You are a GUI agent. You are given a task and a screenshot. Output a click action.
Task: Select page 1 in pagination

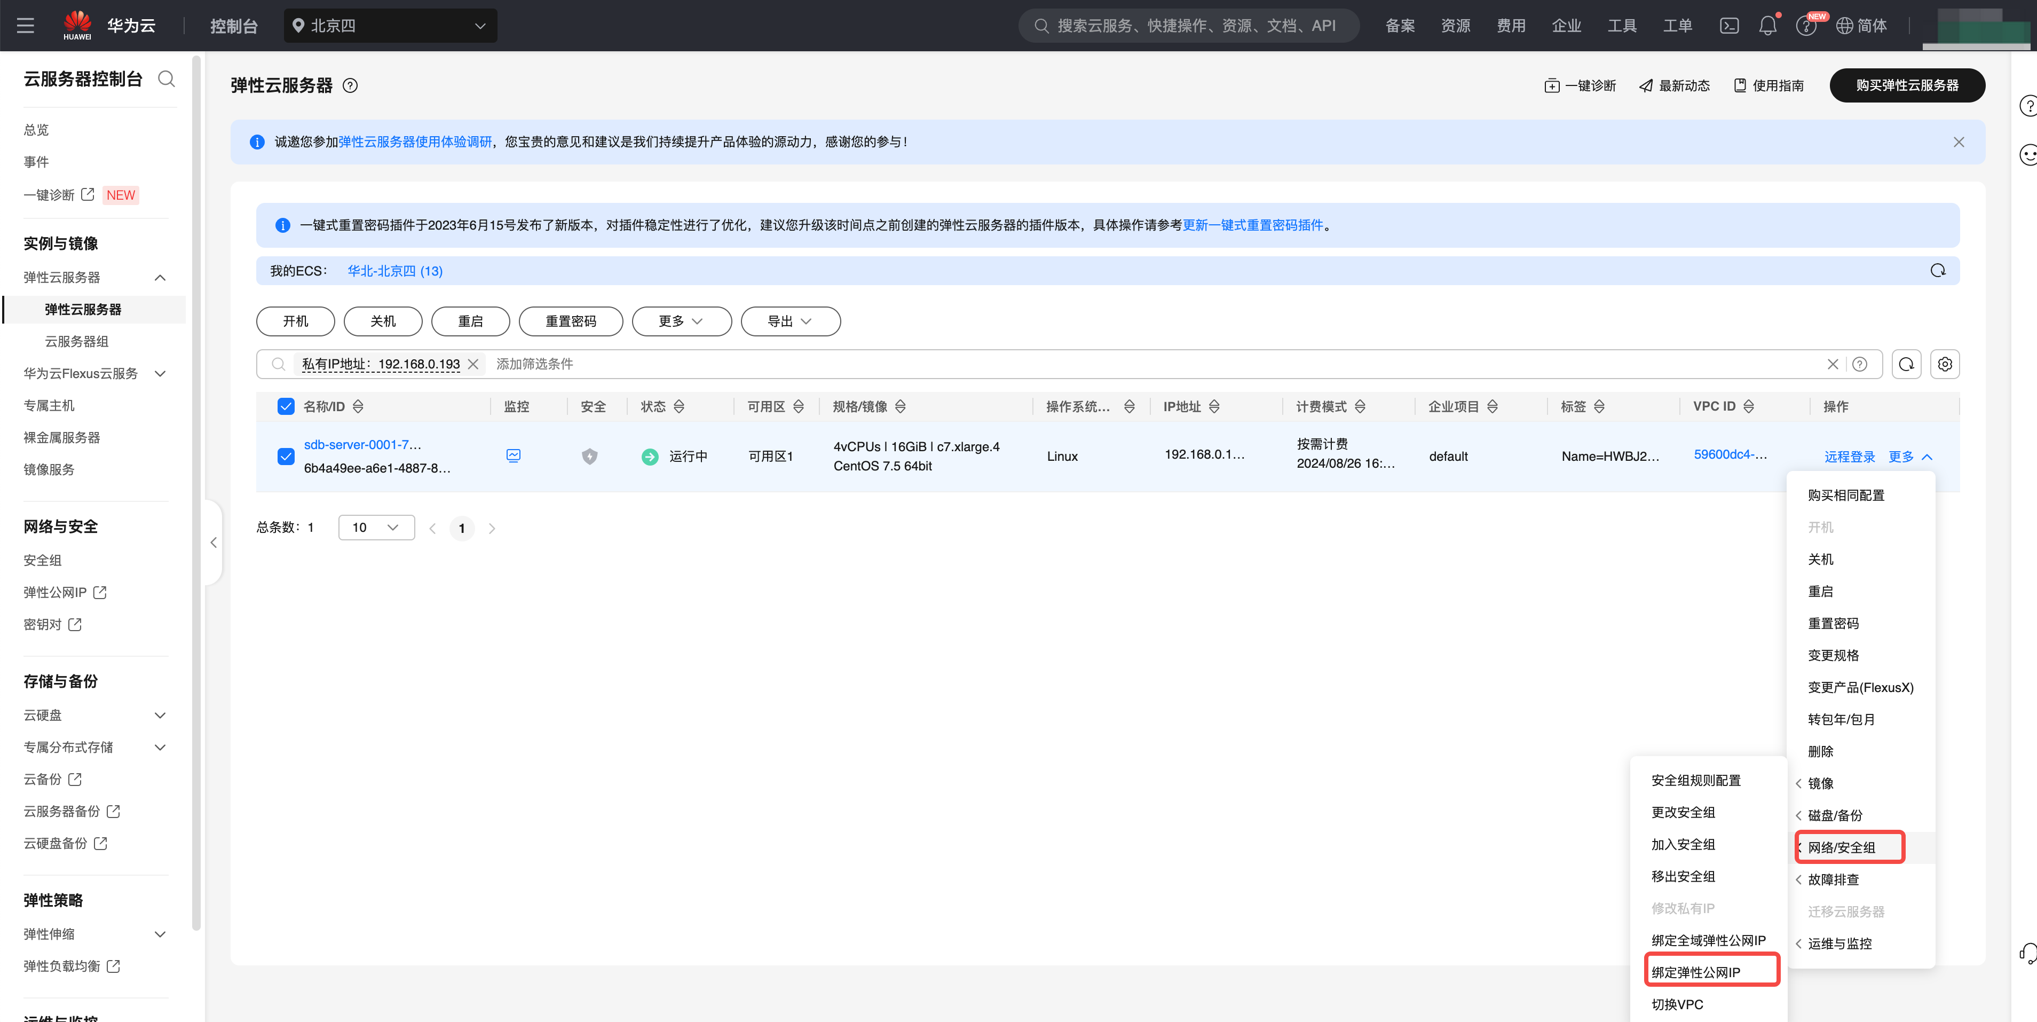coord(462,529)
